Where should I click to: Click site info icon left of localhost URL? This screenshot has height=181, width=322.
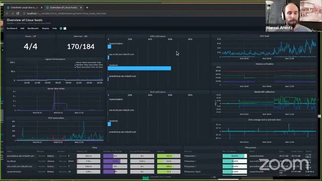pyautogui.click(x=24, y=14)
